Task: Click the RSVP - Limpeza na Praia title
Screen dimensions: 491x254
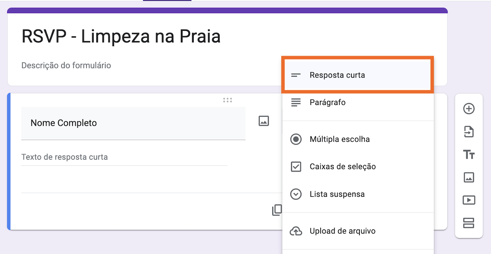Action: point(121,36)
